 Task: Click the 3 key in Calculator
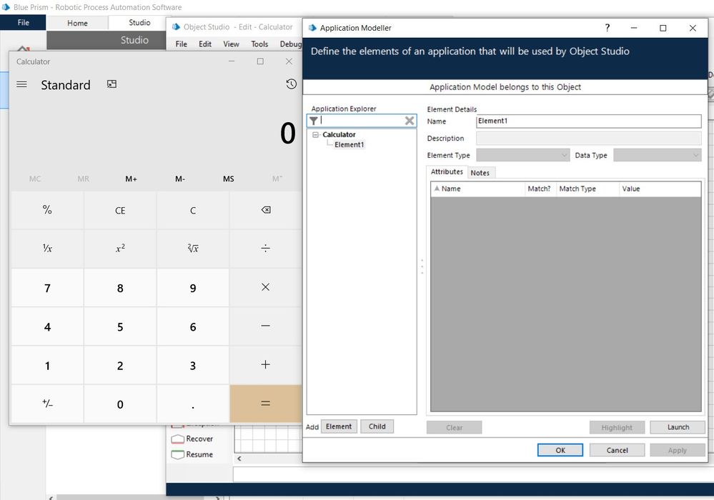(193, 365)
